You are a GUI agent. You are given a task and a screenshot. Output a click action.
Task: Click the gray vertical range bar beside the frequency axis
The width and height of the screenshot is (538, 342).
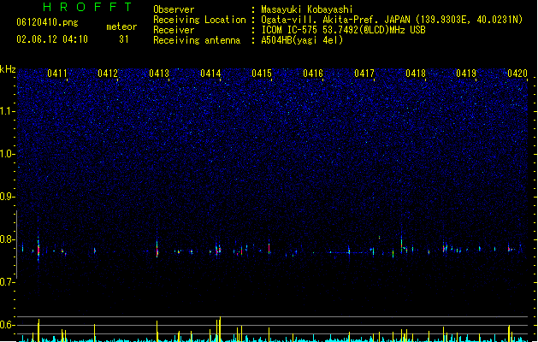tap(17, 245)
